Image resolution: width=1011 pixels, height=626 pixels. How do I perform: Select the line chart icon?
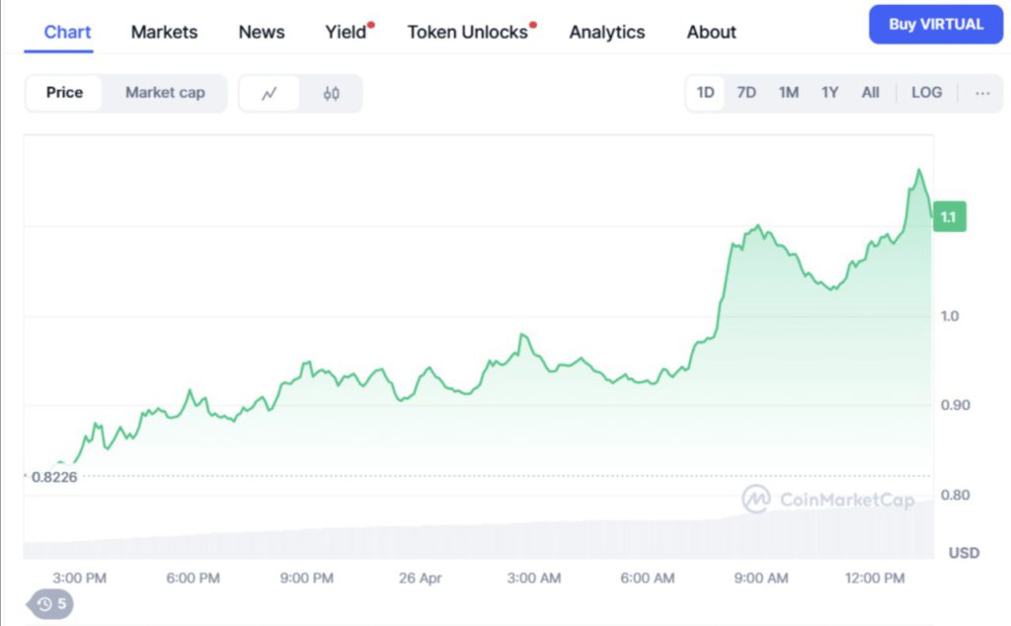pyautogui.click(x=270, y=93)
